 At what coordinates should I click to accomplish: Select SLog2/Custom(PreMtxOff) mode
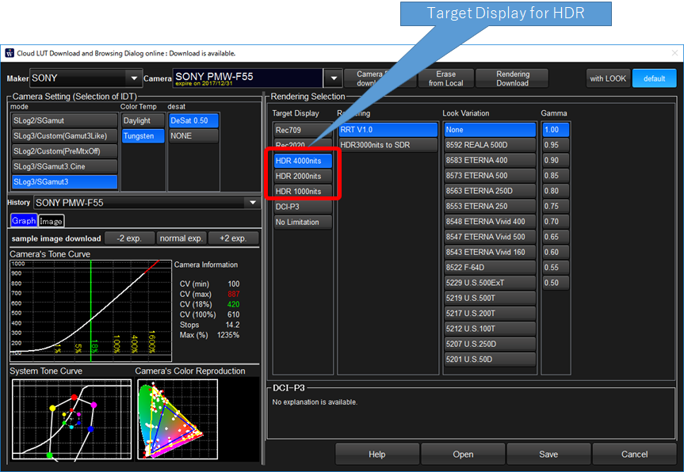pos(64,151)
